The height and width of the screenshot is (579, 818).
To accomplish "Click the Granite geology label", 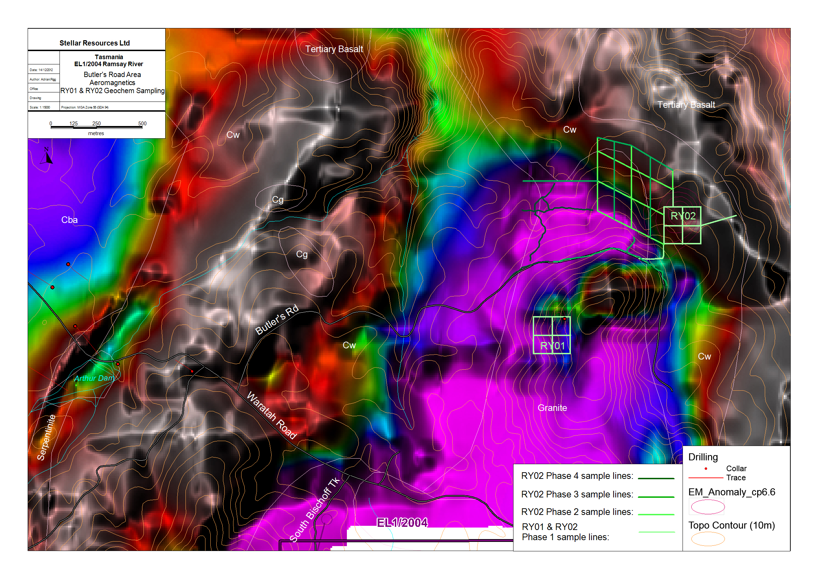I will click(x=552, y=408).
